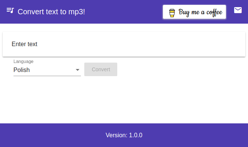Click the "coffee" script text on donation button
Image resolution: width=248 pixels, height=147 pixels.
click(214, 12)
